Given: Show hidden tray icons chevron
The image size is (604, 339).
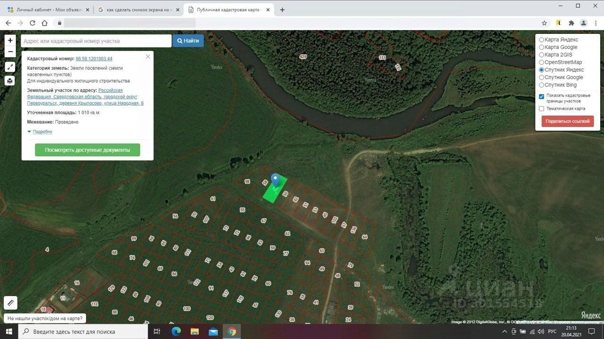Looking at the screenshot, I should point(505,331).
